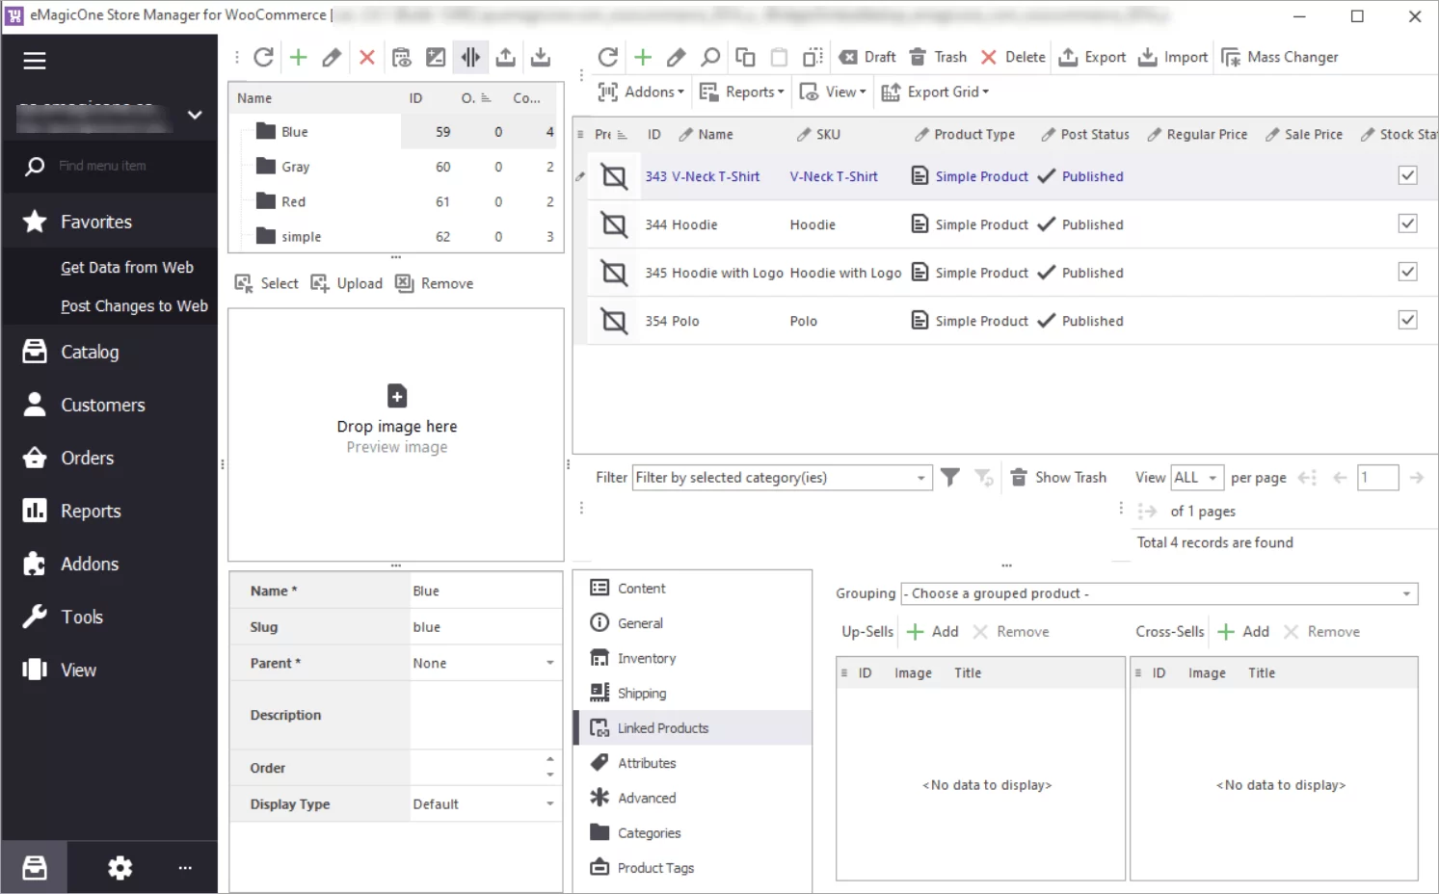This screenshot has width=1439, height=894.
Task: Select Post Changes to Web favorite
Action: pyautogui.click(x=134, y=305)
